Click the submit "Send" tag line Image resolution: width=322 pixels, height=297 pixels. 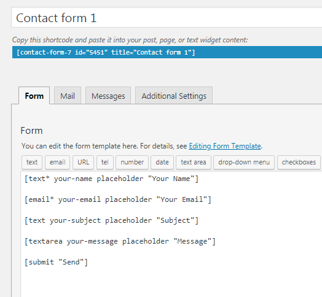click(56, 262)
